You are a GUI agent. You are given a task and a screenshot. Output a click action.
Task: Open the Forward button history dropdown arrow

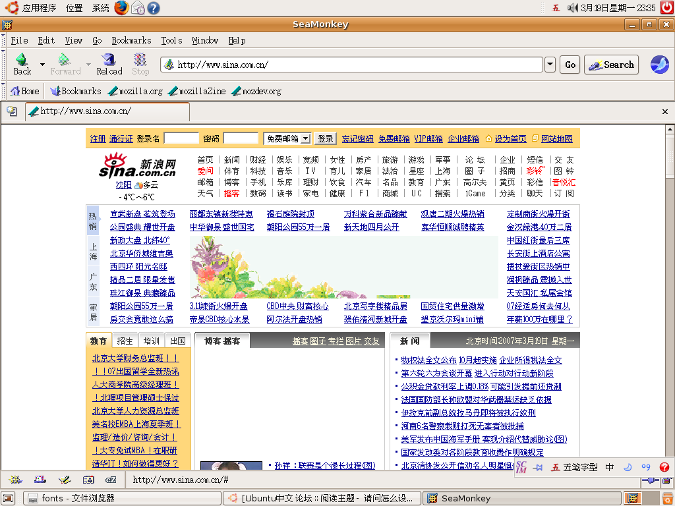pyautogui.click(x=88, y=65)
